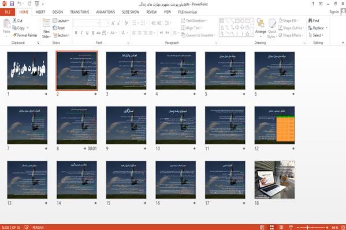Image resolution: width=346 pixels, height=230 pixels.
Task: Open the Layout dropdown
Action: [x=61, y=21]
